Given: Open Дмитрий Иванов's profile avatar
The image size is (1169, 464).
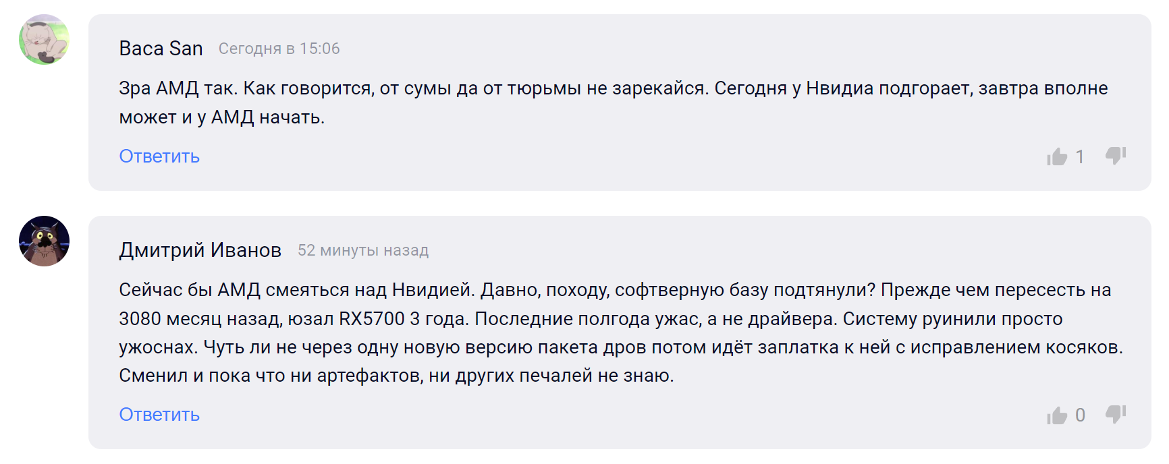Looking at the screenshot, I should (x=44, y=241).
